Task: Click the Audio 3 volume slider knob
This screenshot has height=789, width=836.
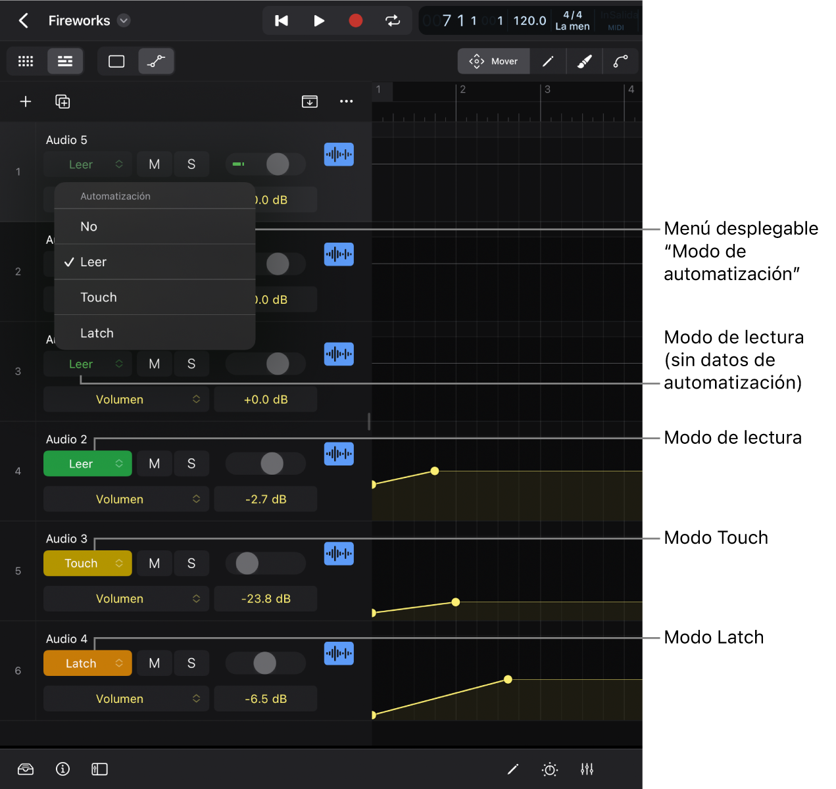Action: point(247,563)
